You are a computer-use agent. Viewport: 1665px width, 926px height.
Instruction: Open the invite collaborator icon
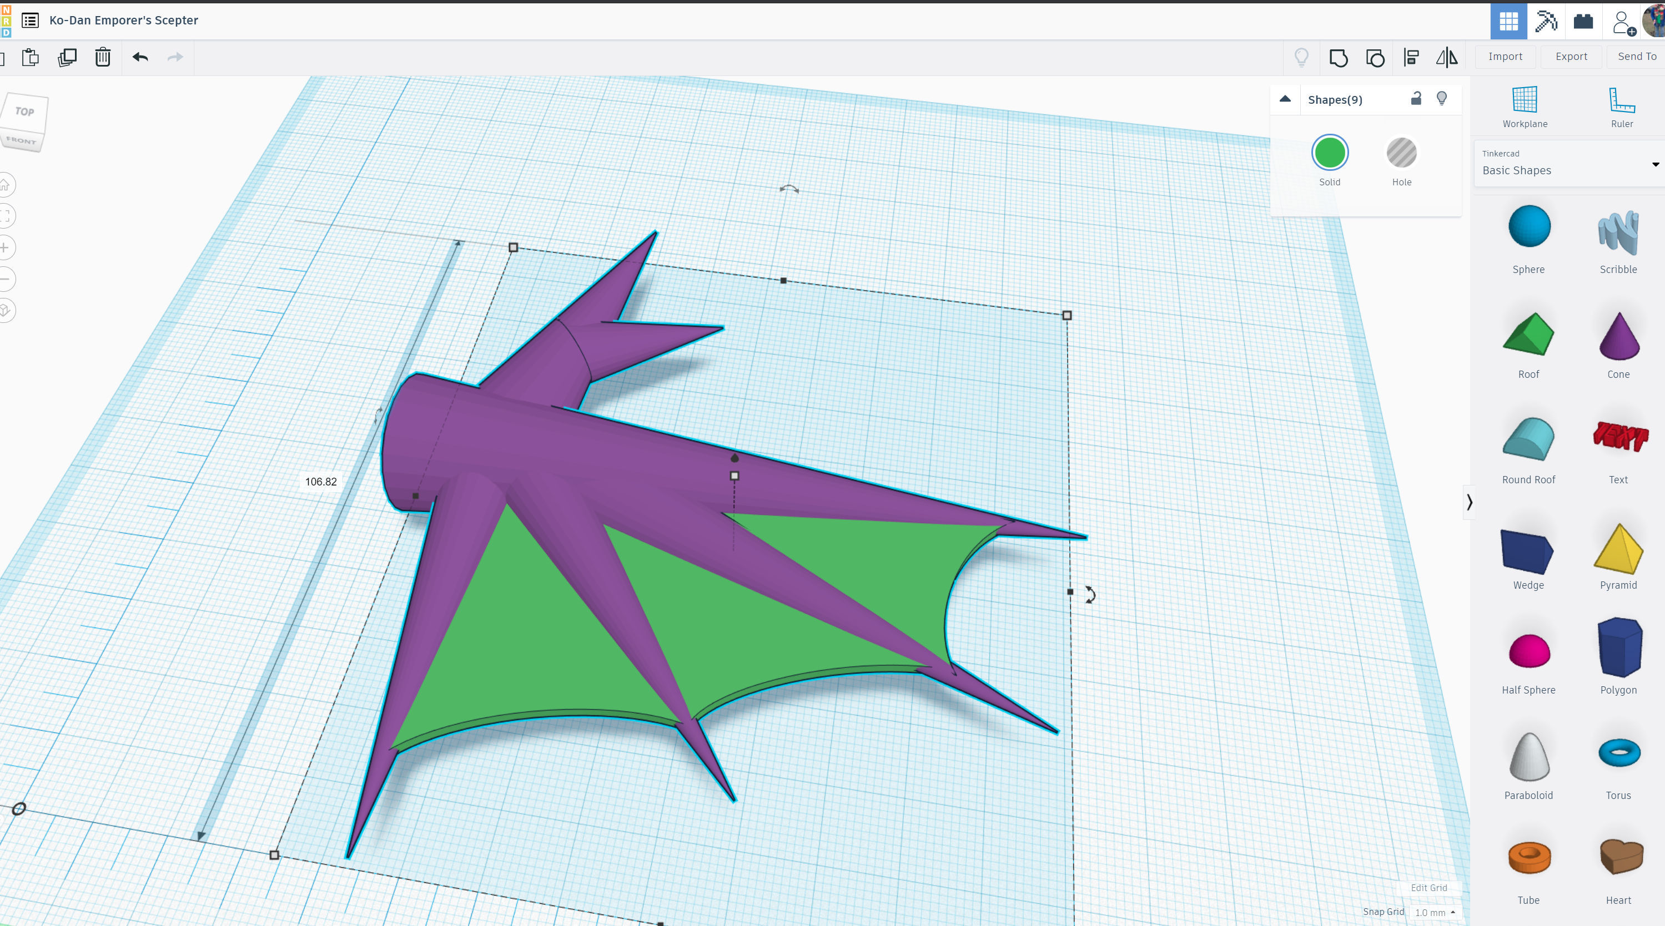[x=1623, y=23]
